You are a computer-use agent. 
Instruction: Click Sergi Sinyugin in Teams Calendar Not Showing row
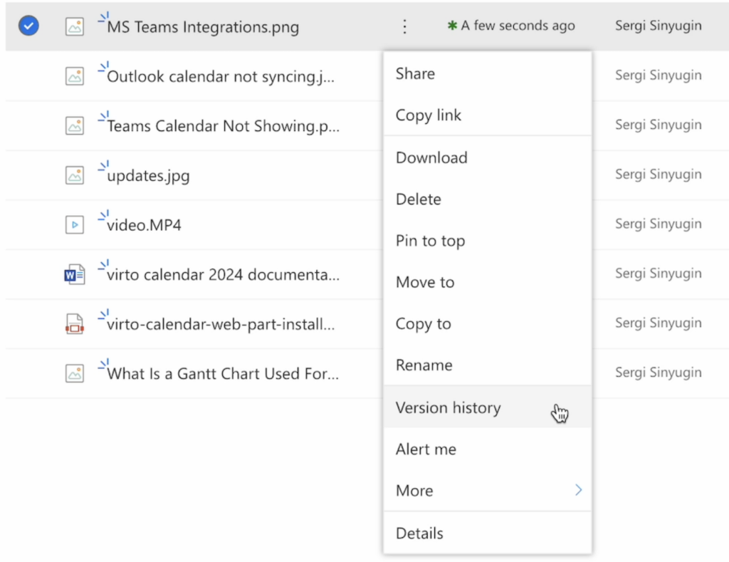pyautogui.click(x=659, y=125)
